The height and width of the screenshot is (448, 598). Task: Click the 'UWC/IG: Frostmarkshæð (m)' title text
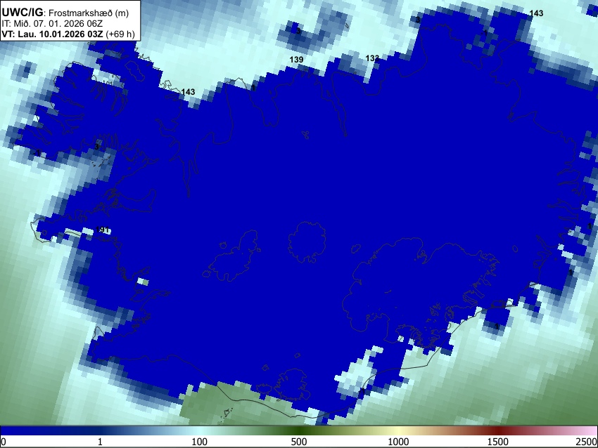click(x=65, y=13)
